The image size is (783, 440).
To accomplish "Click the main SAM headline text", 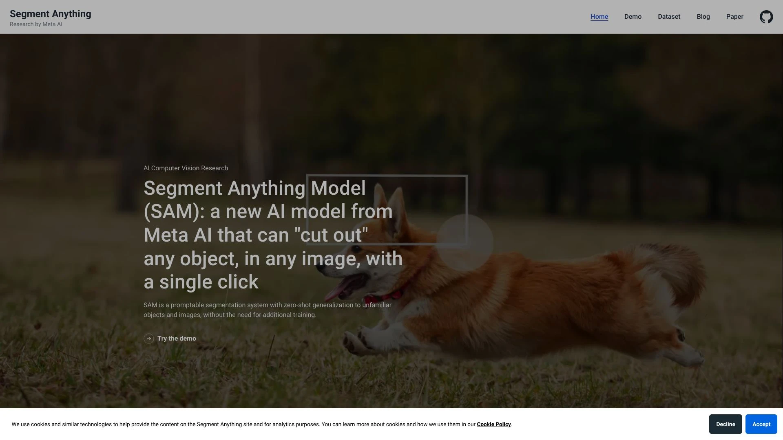I will pos(272,235).
